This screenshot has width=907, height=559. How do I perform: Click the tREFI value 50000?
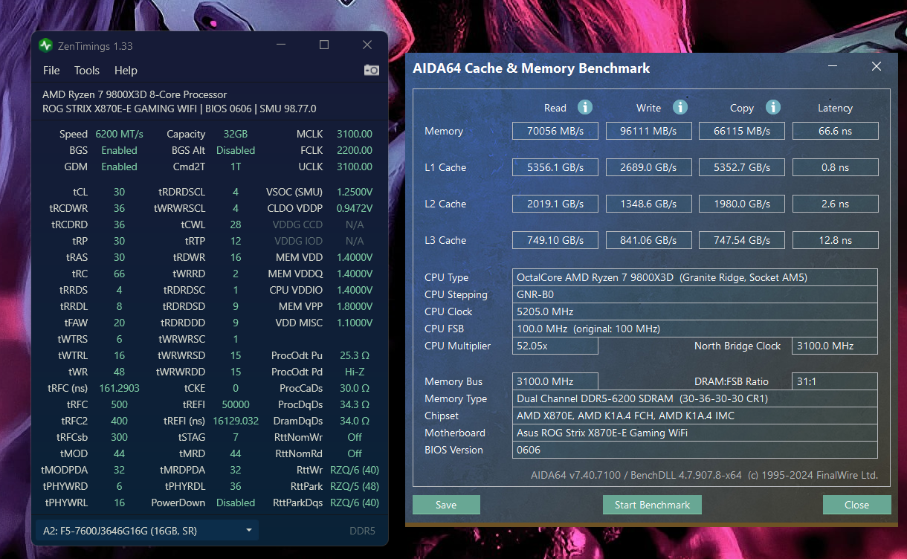[x=236, y=404]
